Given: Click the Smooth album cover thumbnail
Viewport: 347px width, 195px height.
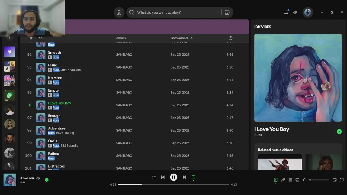Looking at the screenshot, I should coord(41,54).
